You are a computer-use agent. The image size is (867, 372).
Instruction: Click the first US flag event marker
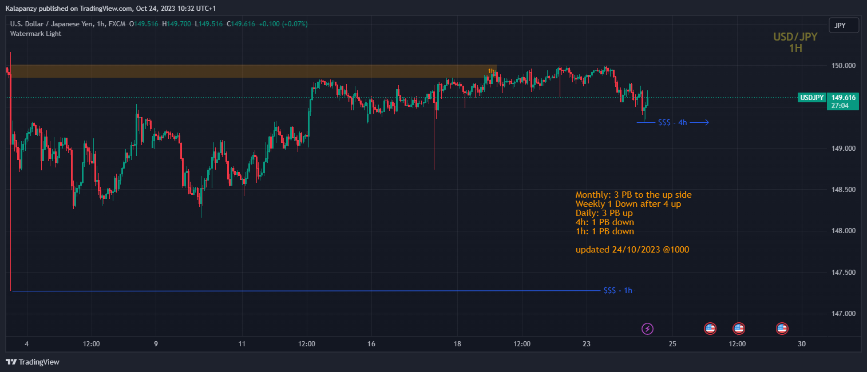tap(710, 329)
